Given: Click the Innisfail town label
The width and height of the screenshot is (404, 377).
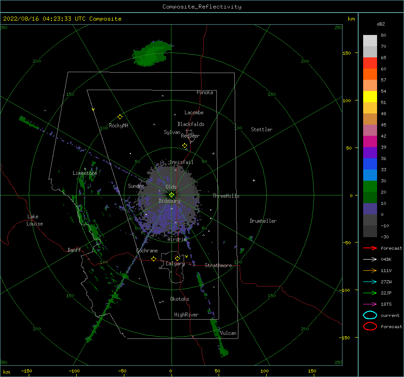Looking at the screenshot, I should 182,162.
